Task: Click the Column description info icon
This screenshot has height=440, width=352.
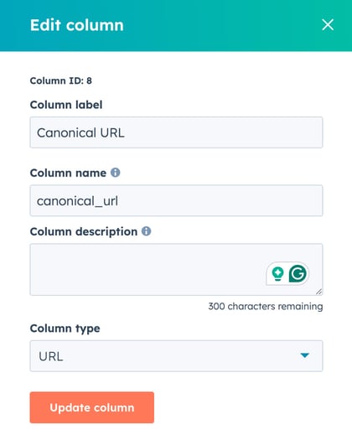Action: [x=146, y=231]
